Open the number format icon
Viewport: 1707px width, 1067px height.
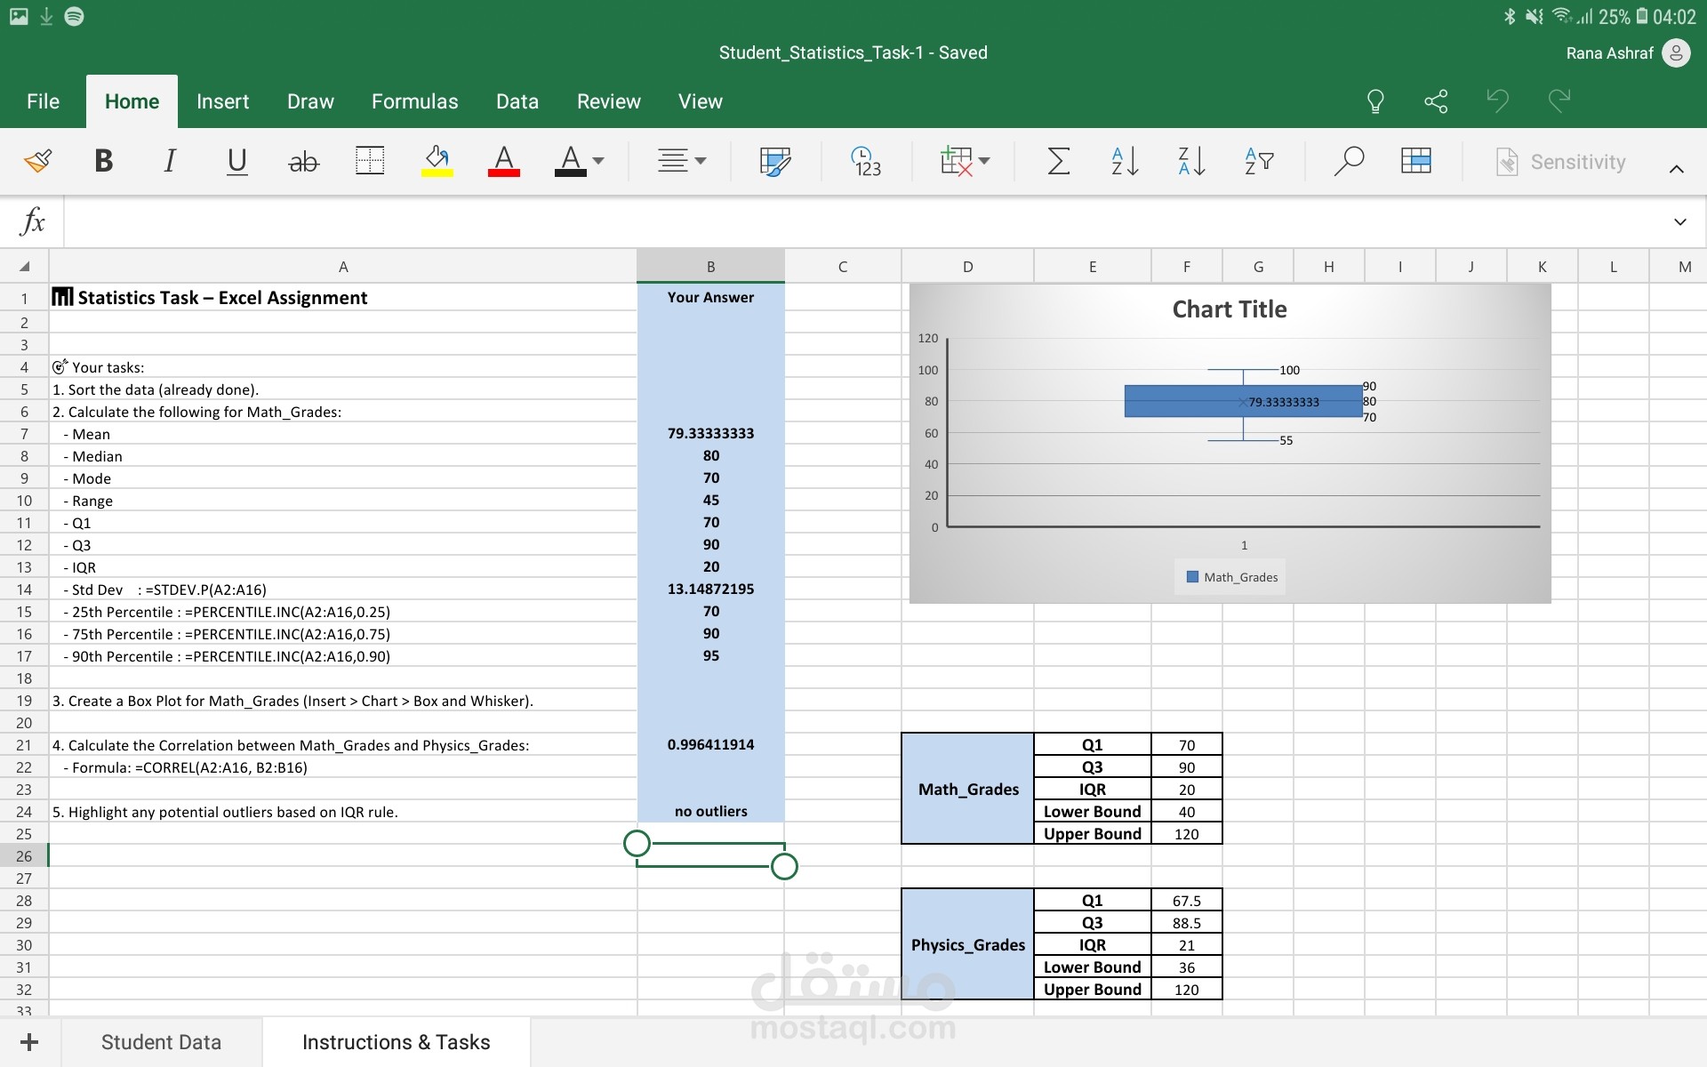(x=866, y=161)
